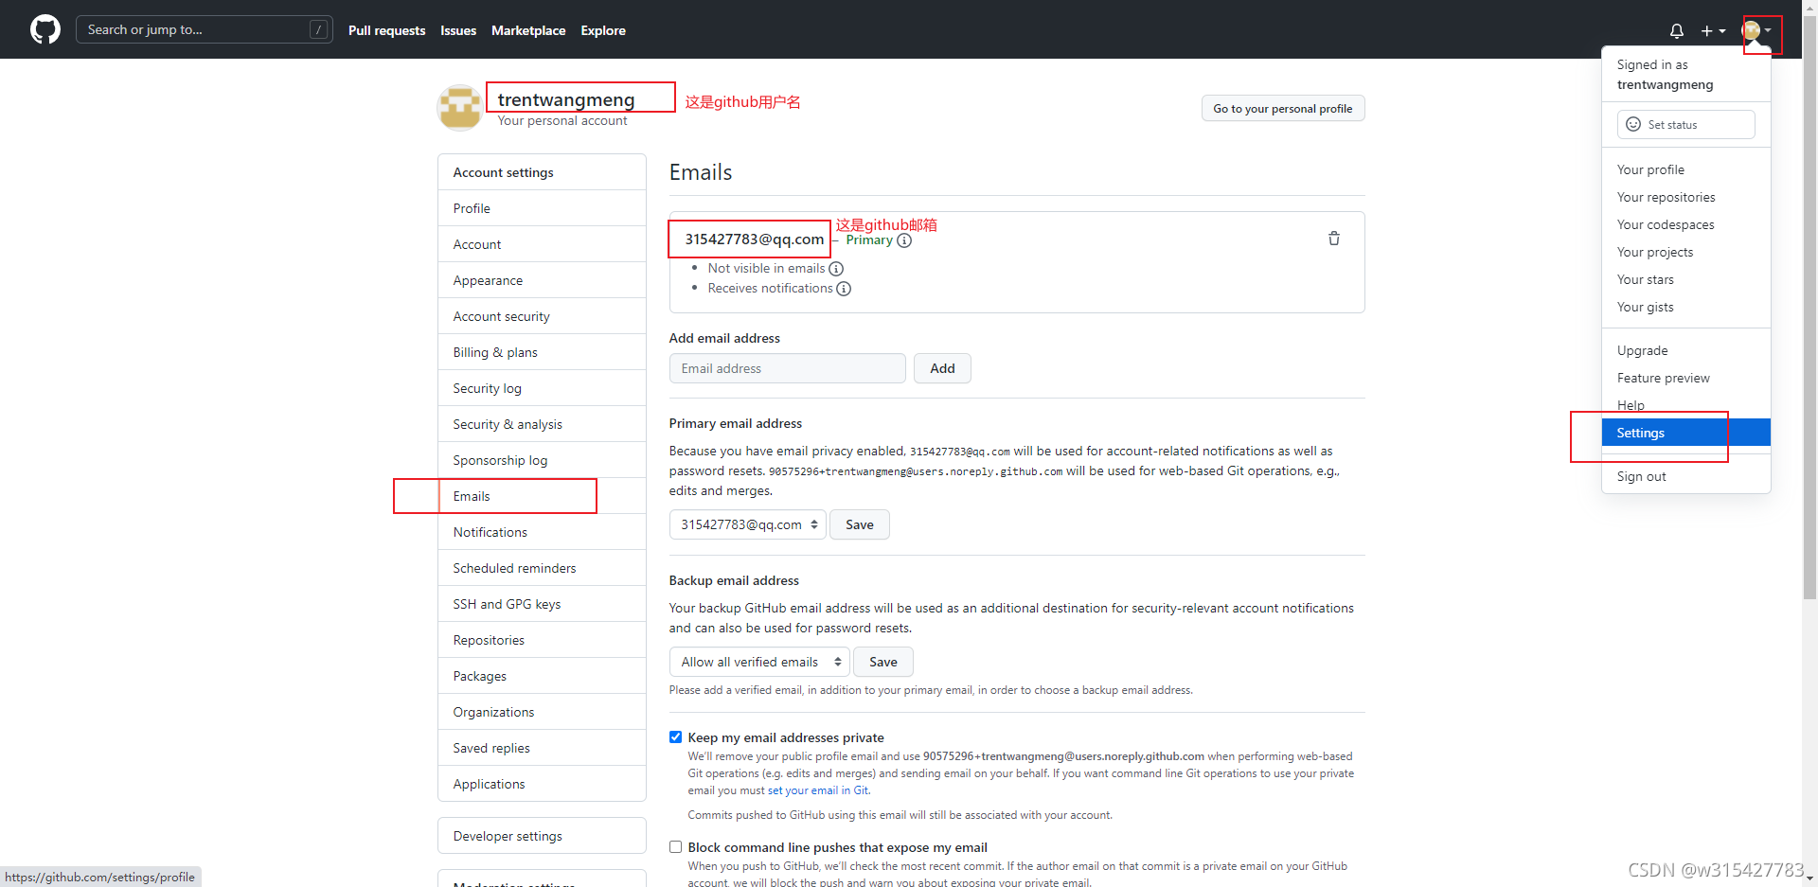Open Pull requests in top nav

[x=386, y=30]
